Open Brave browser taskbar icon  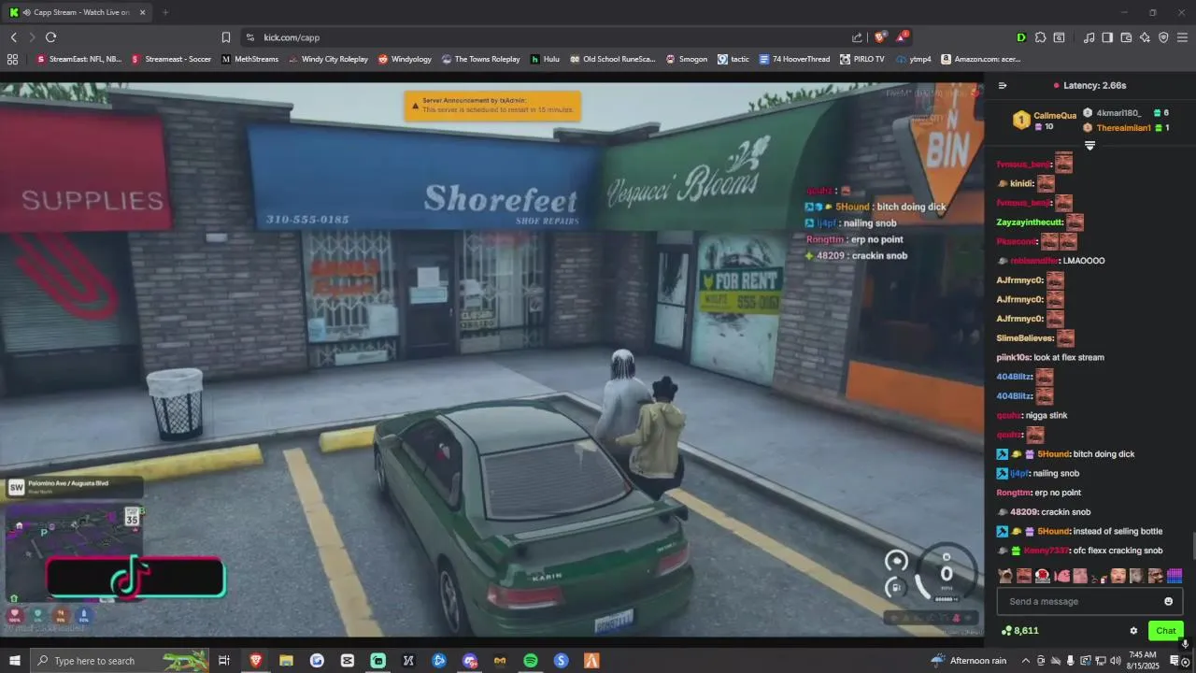point(255,661)
